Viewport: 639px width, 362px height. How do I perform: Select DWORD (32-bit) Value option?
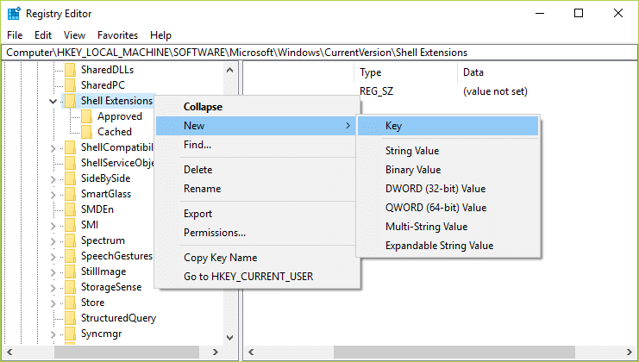click(x=435, y=189)
